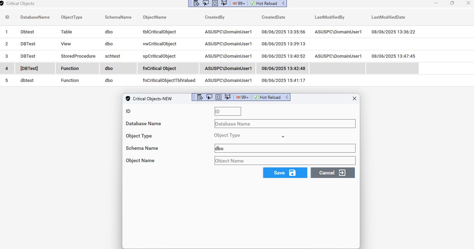The width and height of the screenshot is (474, 249).
Task: Open binding failures 99+ in dialog toolbar
Action: point(242,97)
